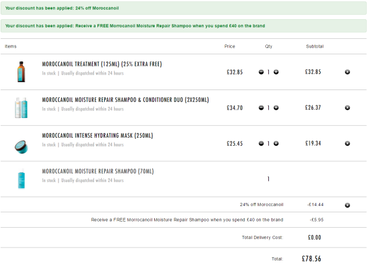Click the shampoo and conditioner duo thumbnail
Image resolution: width=370 pixels, height=266 pixels.
(21, 107)
